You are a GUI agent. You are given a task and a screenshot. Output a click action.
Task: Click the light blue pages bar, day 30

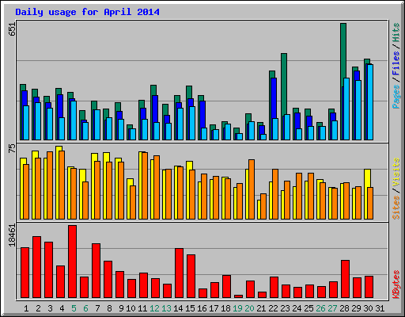point(370,102)
